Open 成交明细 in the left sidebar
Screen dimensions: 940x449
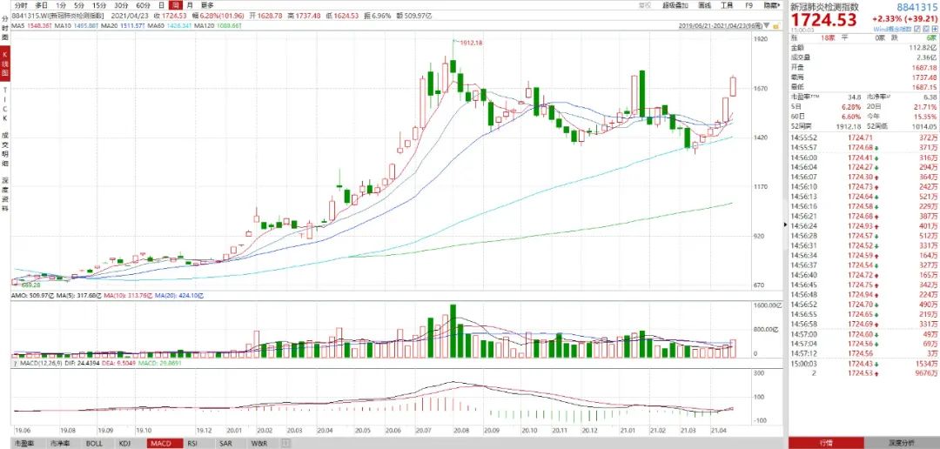click(x=4, y=149)
